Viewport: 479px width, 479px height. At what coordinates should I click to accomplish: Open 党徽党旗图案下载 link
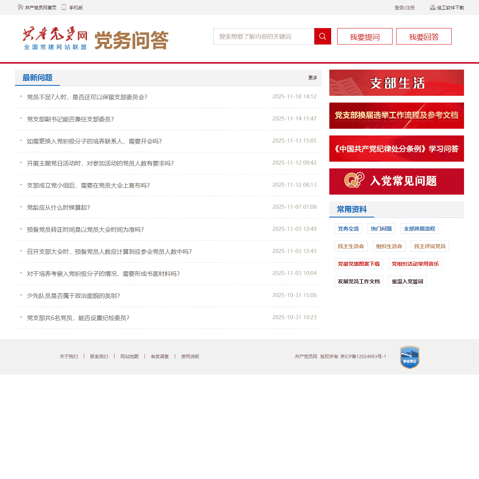coord(358,263)
